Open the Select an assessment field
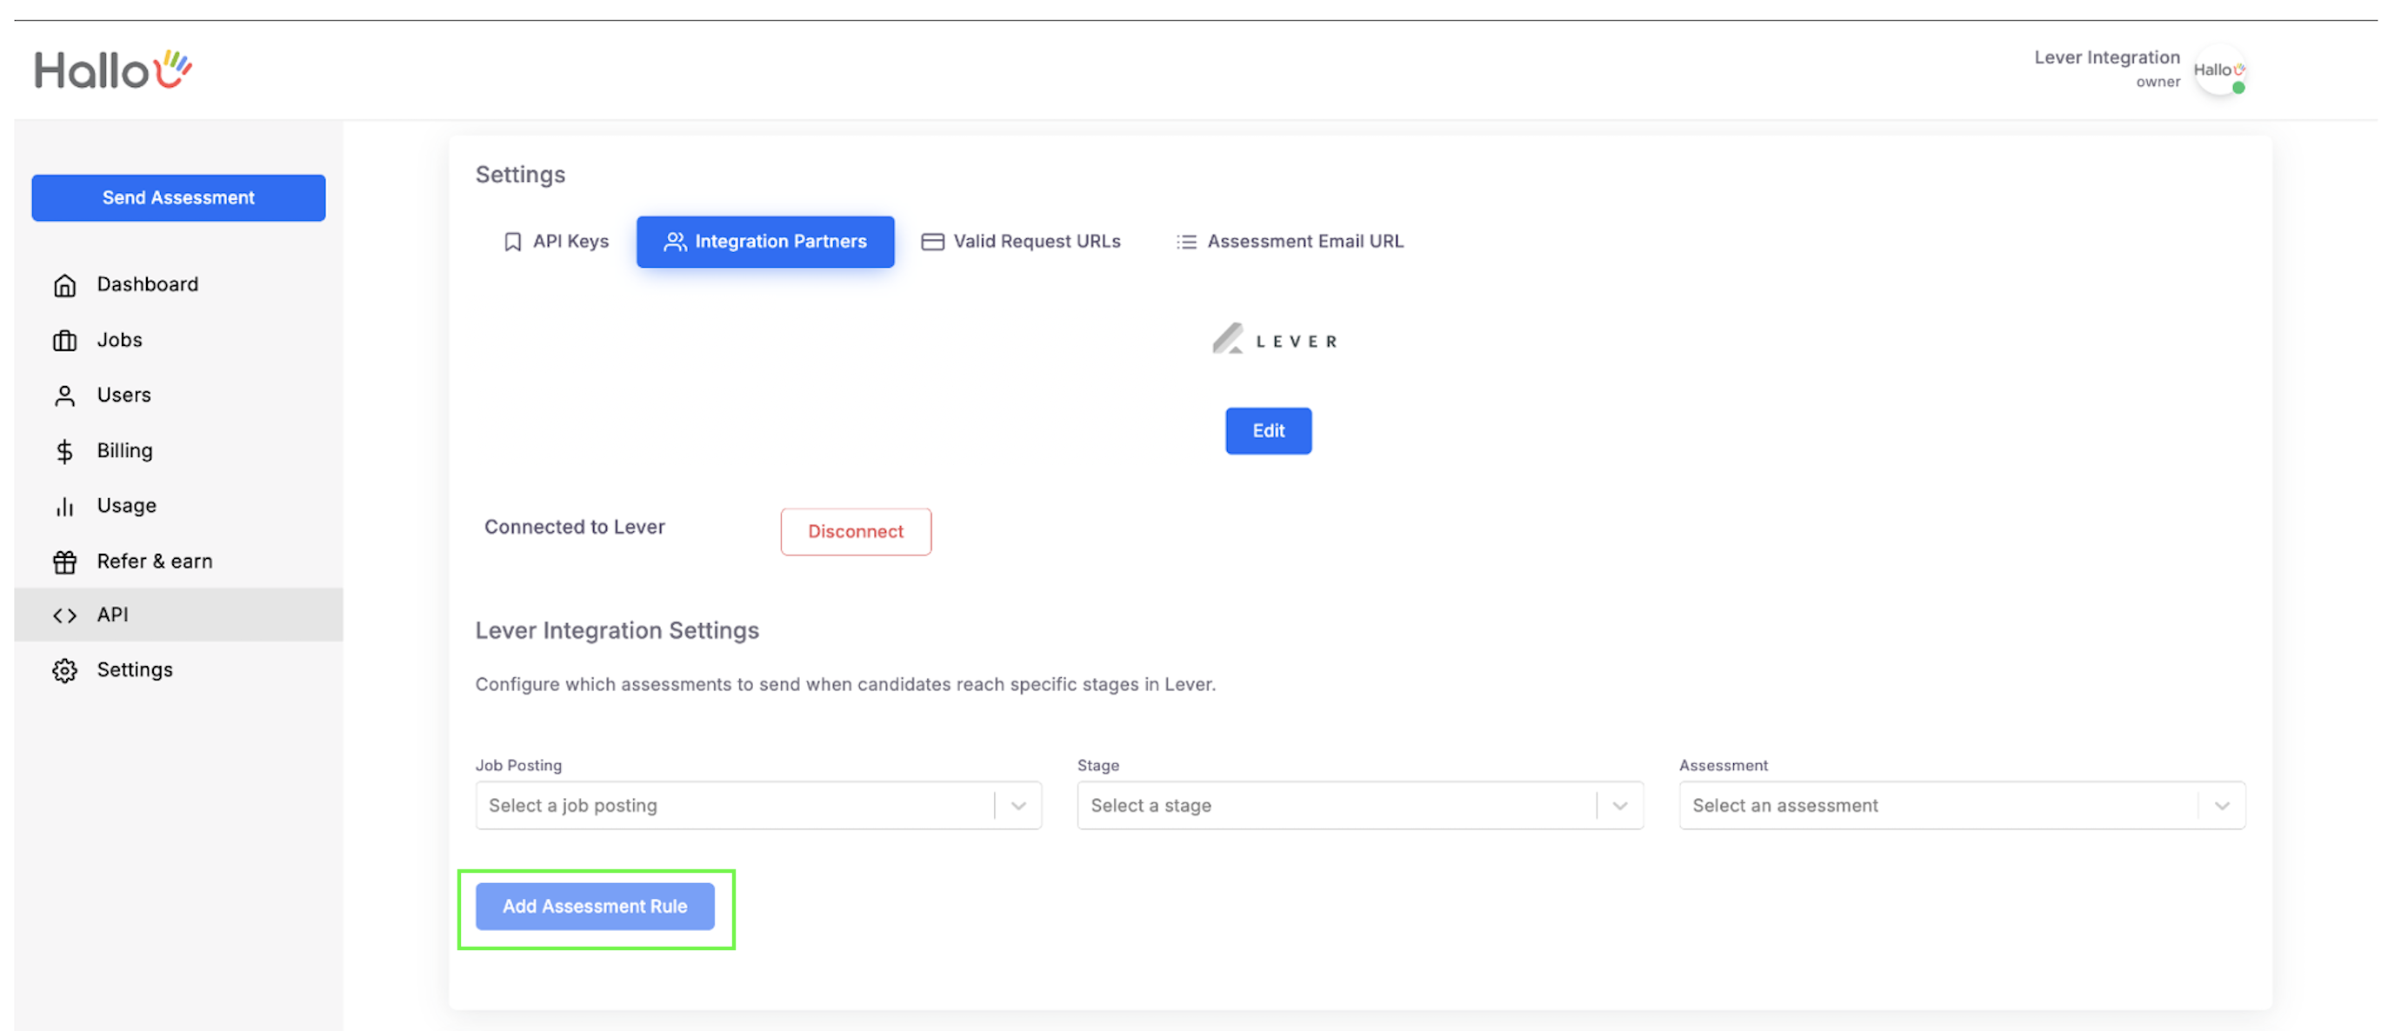This screenshot has height=1031, width=2388. click(x=1962, y=805)
